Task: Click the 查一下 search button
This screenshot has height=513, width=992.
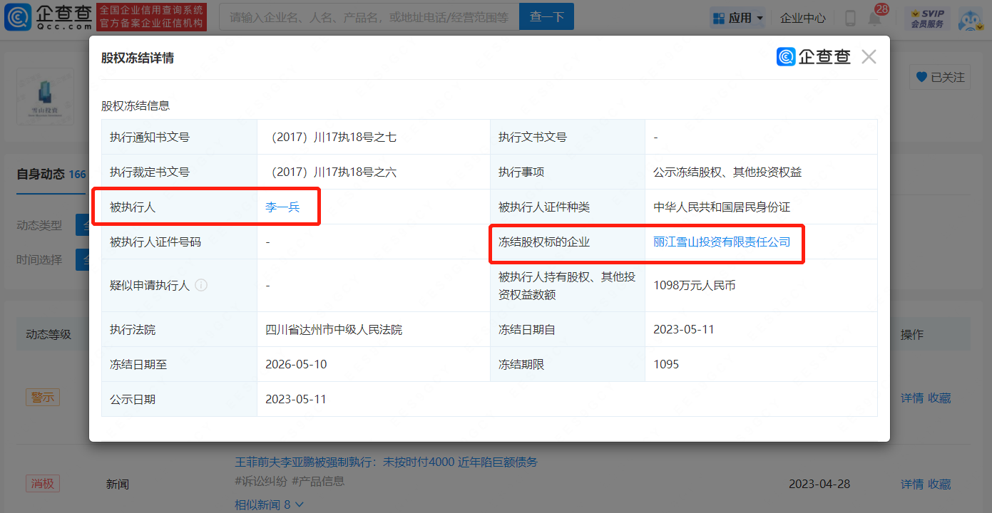Action: click(x=547, y=17)
